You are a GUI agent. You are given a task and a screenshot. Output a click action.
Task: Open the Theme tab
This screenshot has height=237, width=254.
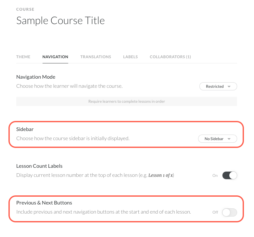(23, 57)
